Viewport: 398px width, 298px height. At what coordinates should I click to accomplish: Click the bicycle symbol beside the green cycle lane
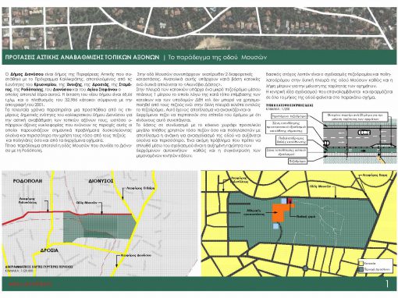(x=326, y=143)
